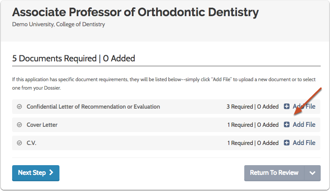Expand the Cover Letter document row
This screenshot has width=330, height=191.
coord(42,125)
